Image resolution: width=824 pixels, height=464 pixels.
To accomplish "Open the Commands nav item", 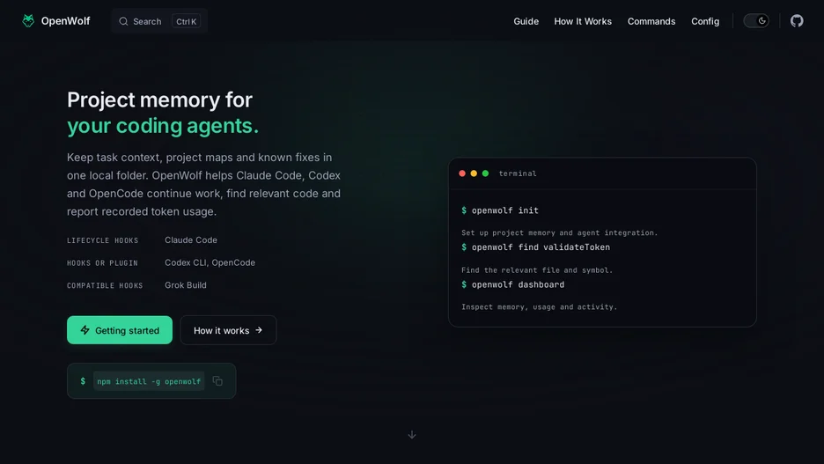I will pos(651,21).
